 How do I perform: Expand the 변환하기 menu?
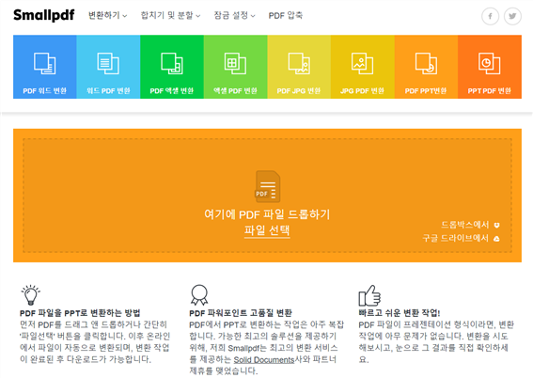pyautogui.click(x=108, y=15)
